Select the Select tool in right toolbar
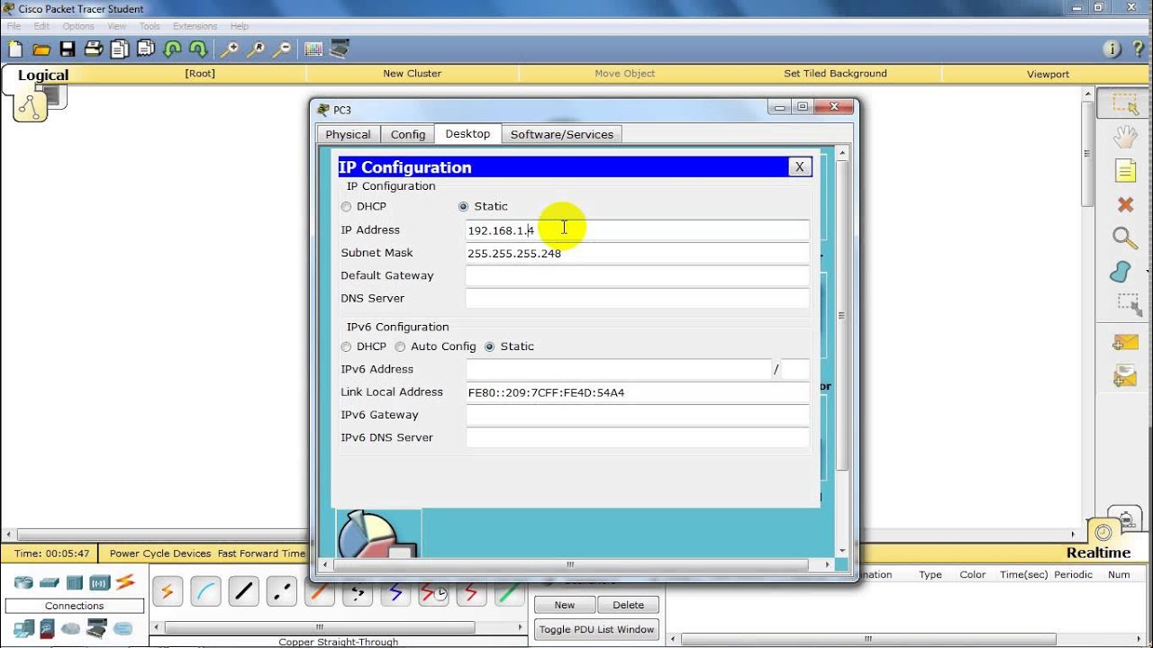The image size is (1153, 648). (1125, 104)
